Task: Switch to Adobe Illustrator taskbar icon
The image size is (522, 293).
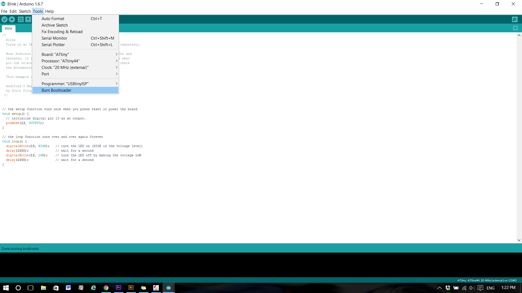Action: click(x=131, y=288)
